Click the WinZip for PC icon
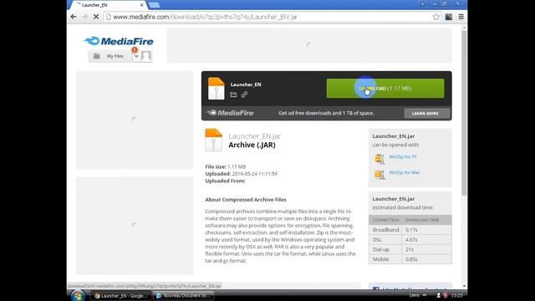 tap(380, 159)
